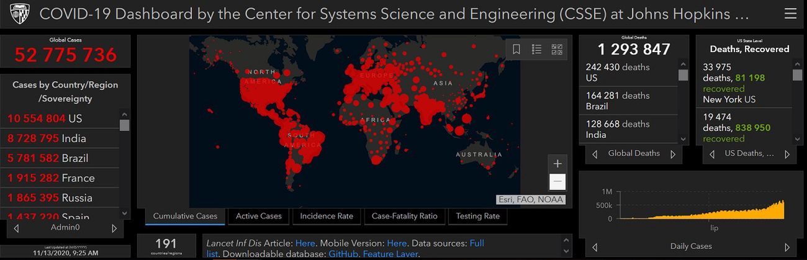The image size is (807, 260).
Task: Zoom in on the map
Action: tap(557, 164)
